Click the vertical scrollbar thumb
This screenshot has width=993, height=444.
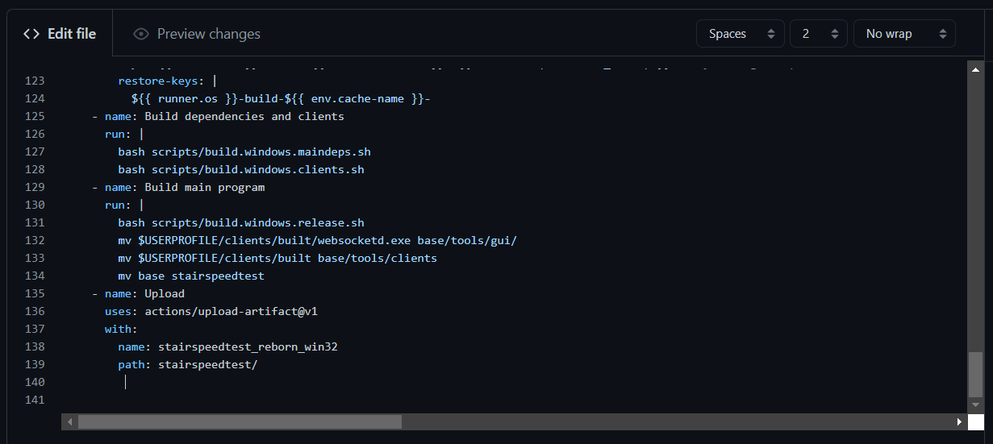[x=975, y=373]
